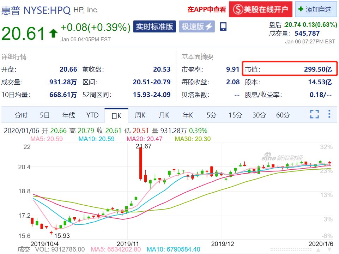Click the green plus icon in 添加自选

301,9
